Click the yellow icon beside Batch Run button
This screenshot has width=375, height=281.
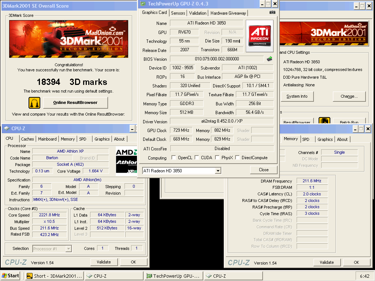tap(324, 121)
